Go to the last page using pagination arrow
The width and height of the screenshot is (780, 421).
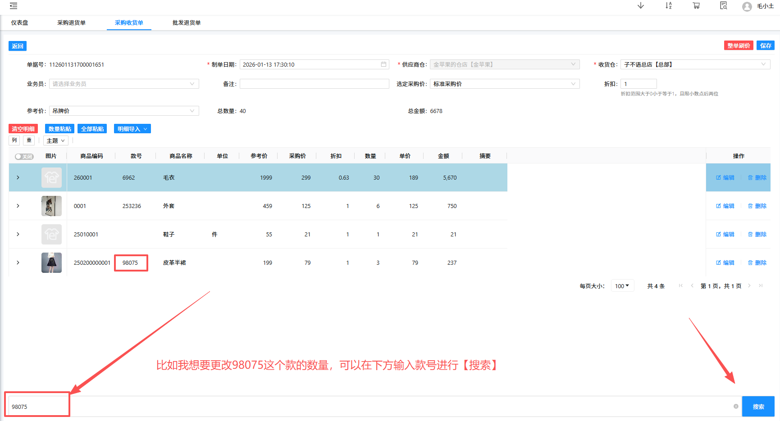761,285
